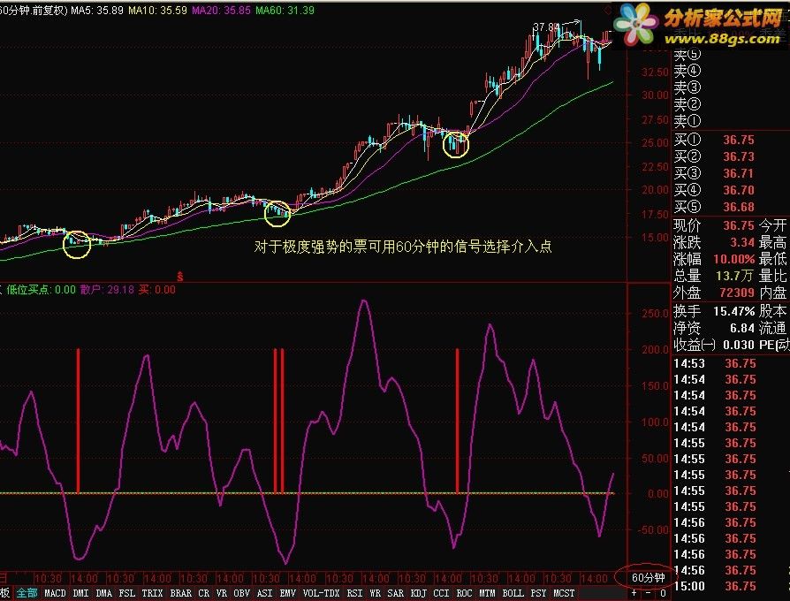The height and width of the screenshot is (601, 790).
Task: Click the MA60: 31.39 label
Action: point(285,10)
